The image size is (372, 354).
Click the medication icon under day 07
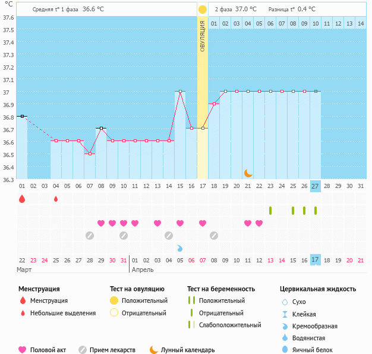(x=90, y=236)
